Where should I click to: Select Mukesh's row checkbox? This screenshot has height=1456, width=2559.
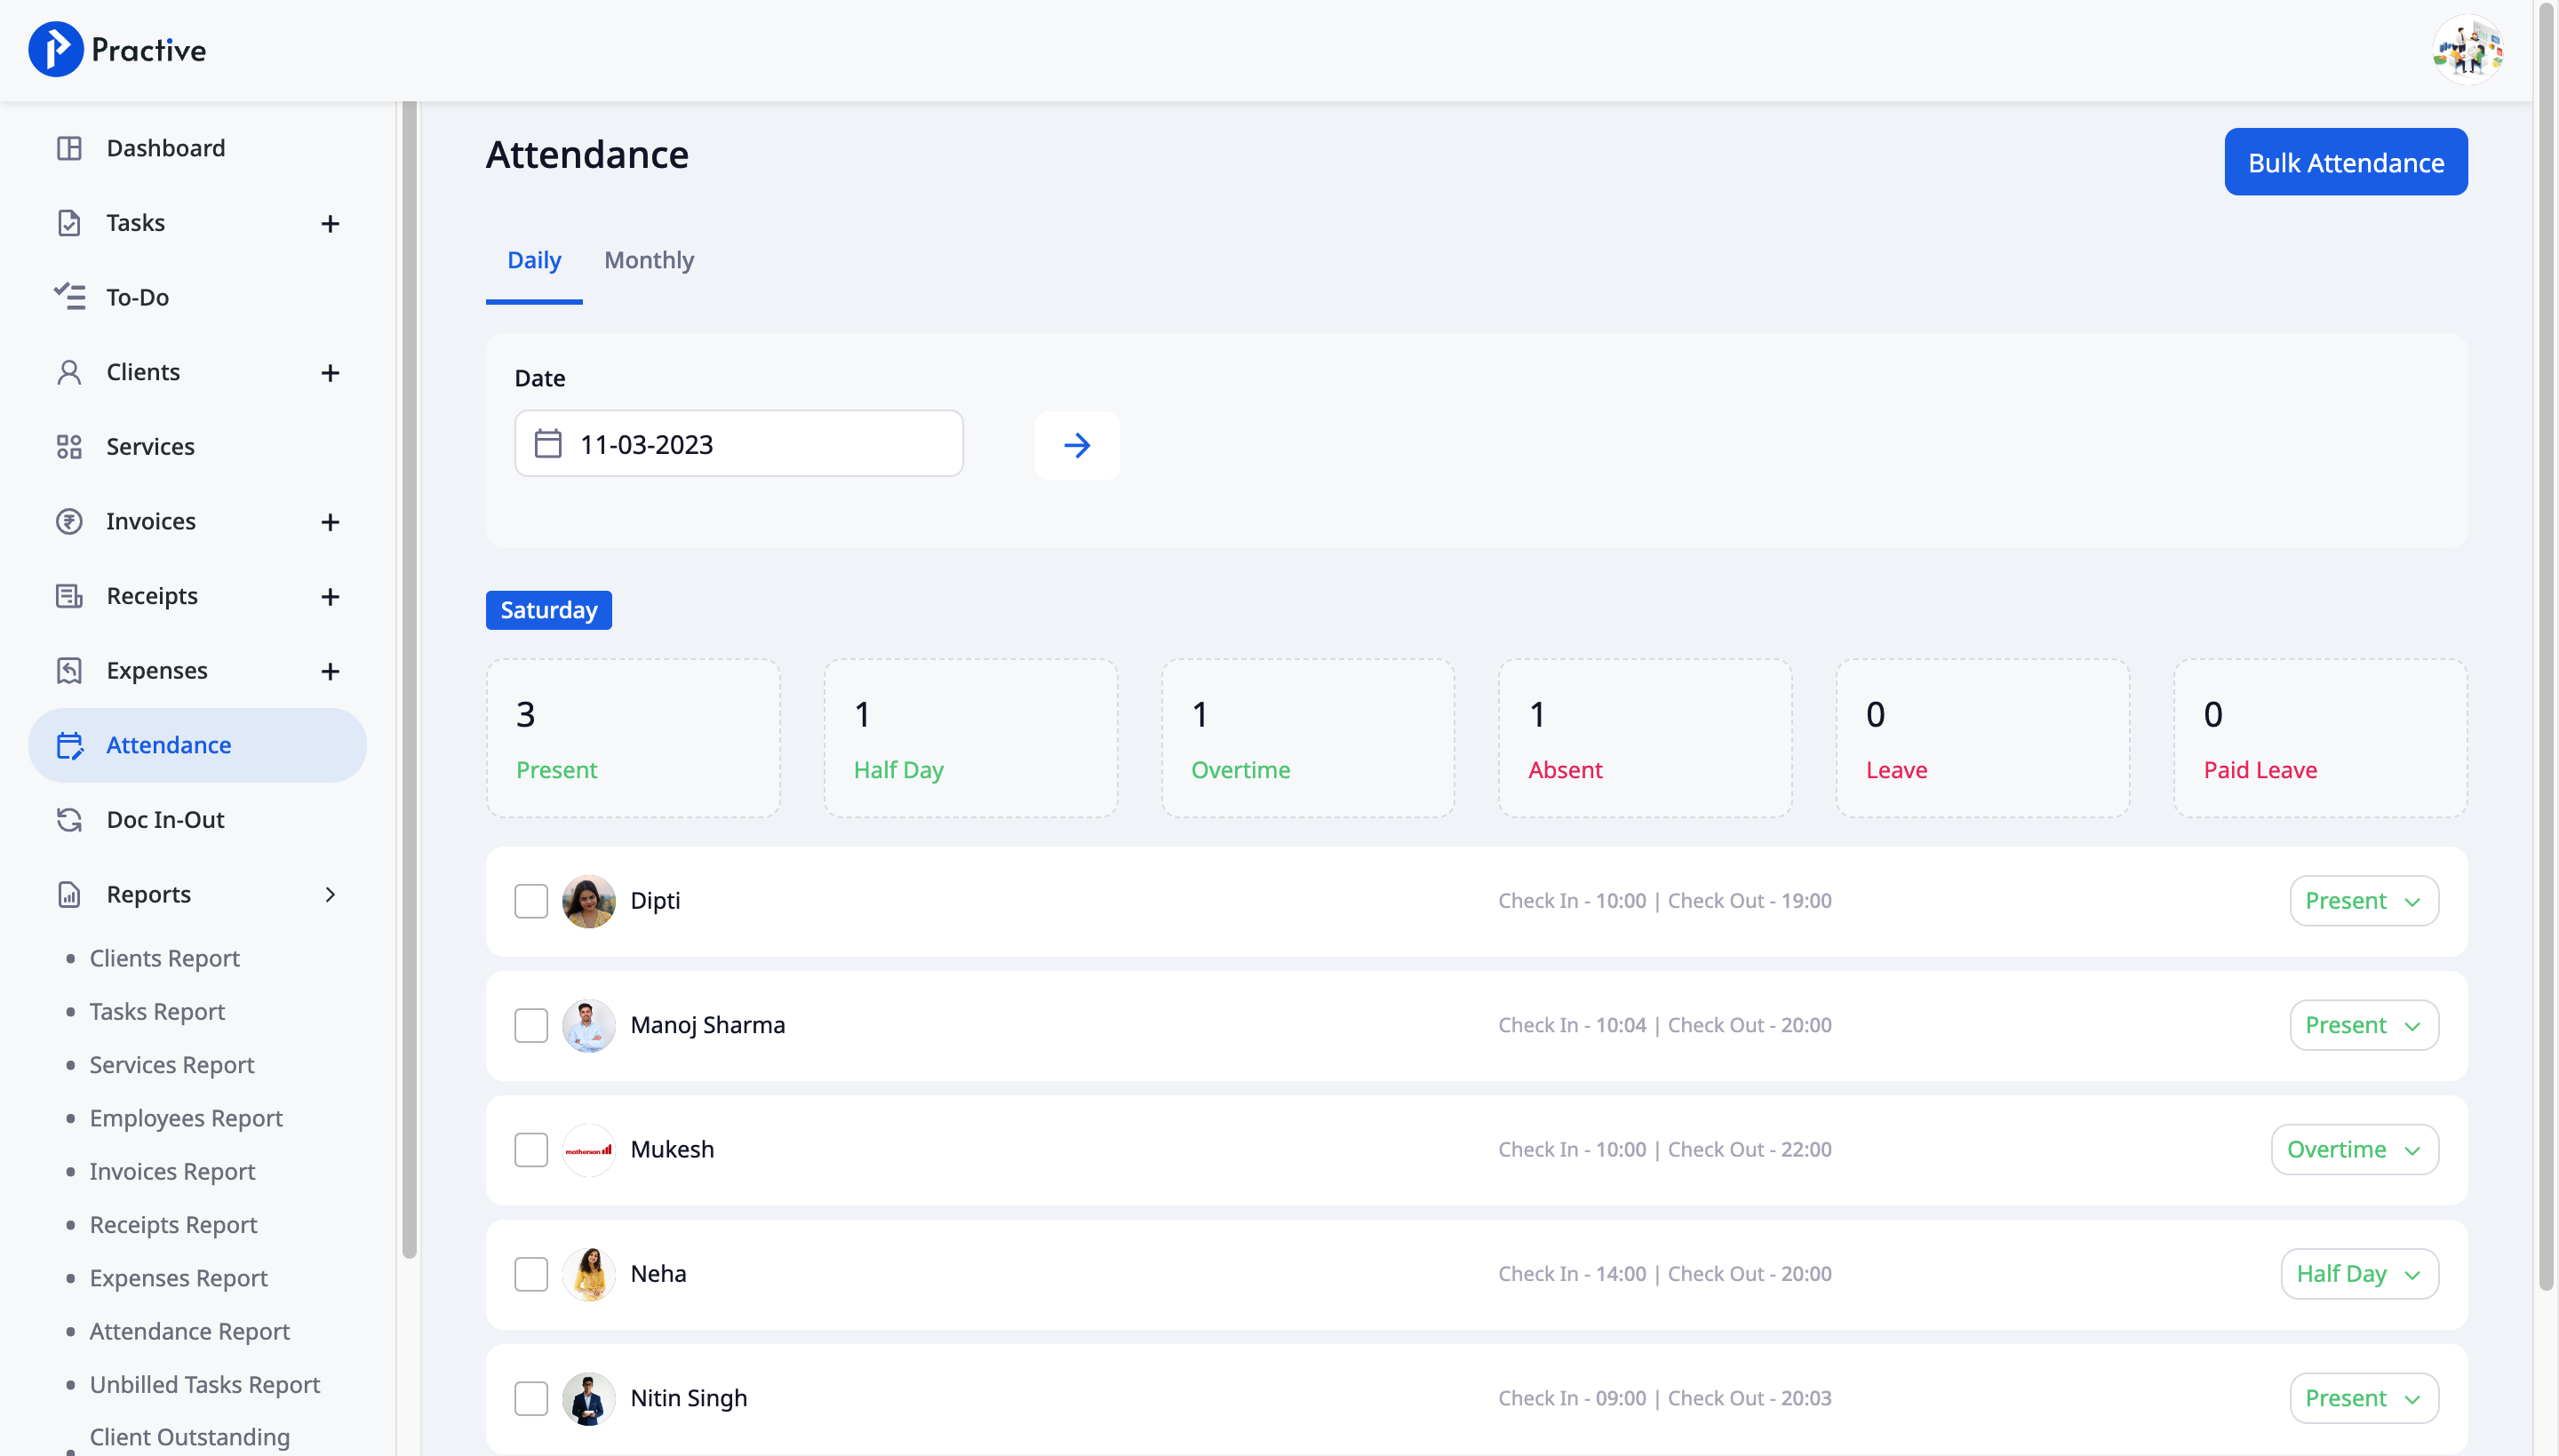pyautogui.click(x=531, y=1149)
